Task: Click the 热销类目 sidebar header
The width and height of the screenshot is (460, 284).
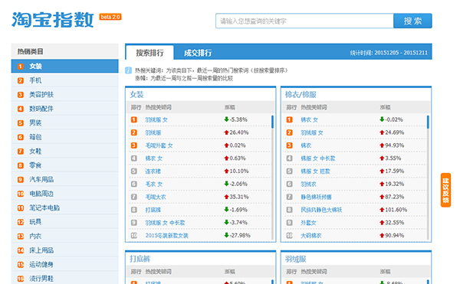Action: click(x=65, y=51)
